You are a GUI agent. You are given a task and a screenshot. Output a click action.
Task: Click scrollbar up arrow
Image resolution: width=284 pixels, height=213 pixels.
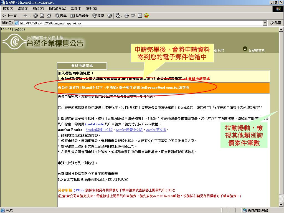click(281, 29)
